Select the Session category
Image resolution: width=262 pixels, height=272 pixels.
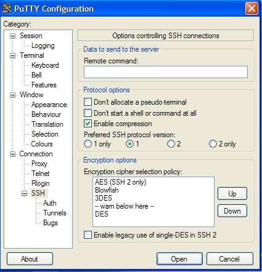coord(31,36)
